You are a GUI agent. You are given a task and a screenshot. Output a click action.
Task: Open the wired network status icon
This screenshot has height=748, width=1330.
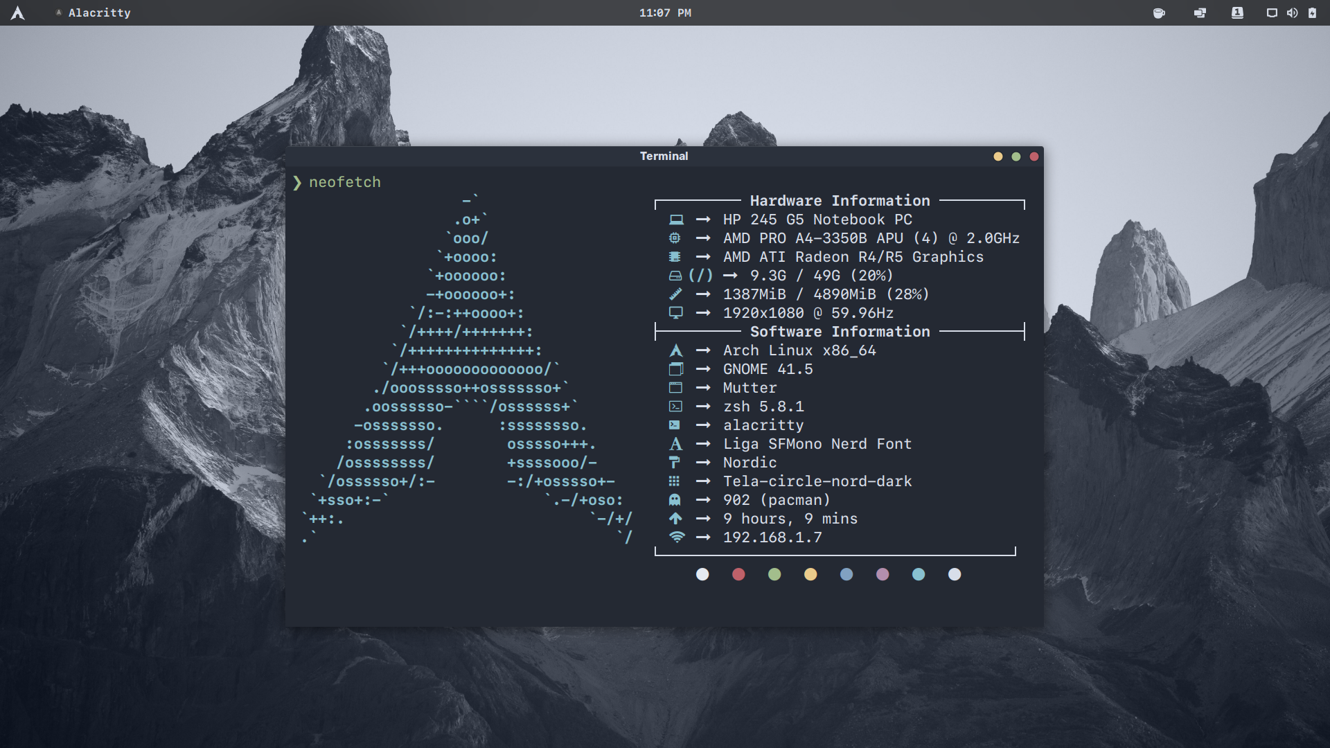tap(1272, 12)
